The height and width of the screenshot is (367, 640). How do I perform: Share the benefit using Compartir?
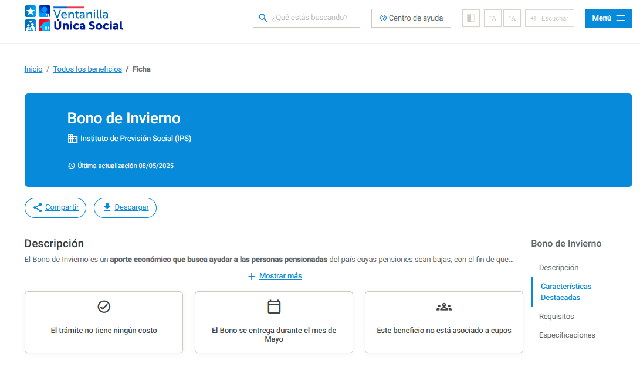point(55,207)
